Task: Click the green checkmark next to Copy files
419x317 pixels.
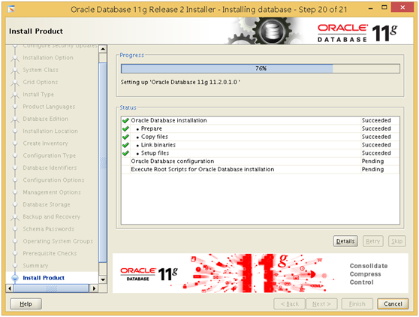Action: click(x=125, y=137)
